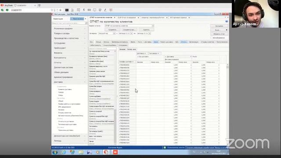Click search magnifier icon in navigation panel

pos(86,23)
